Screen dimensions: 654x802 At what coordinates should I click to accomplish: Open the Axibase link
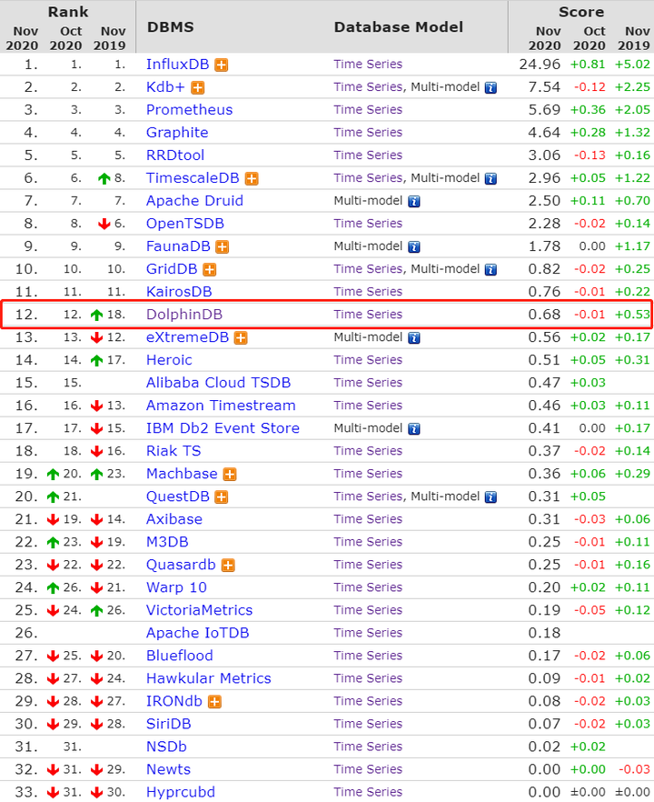[x=174, y=519]
